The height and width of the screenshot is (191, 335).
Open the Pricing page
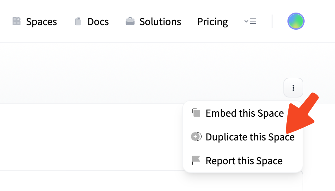click(x=212, y=22)
